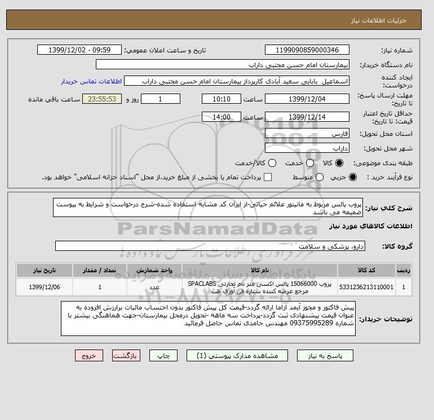Click the نام کالا column header
This screenshot has width=434, height=420.
tap(260, 270)
